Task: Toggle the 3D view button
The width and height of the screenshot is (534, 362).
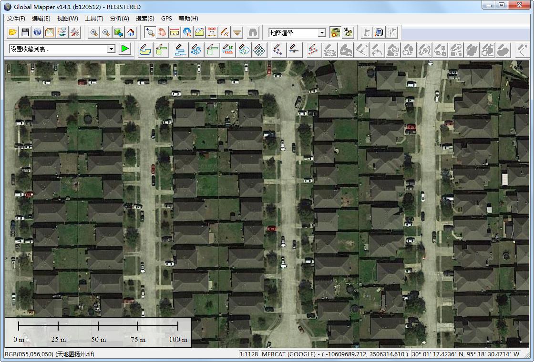Action: click(x=348, y=32)
